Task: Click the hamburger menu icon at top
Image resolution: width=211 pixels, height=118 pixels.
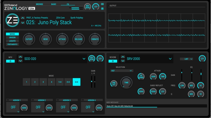Action: (x=102, y=4)
